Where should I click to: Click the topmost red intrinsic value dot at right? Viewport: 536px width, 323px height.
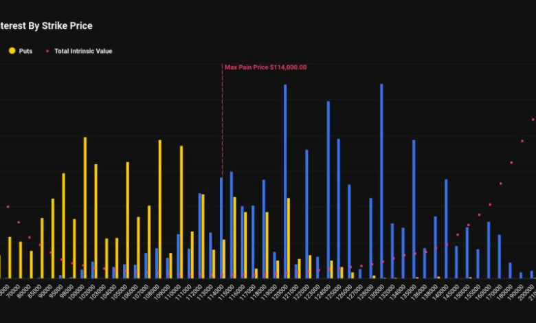click(x=533, y=120)
